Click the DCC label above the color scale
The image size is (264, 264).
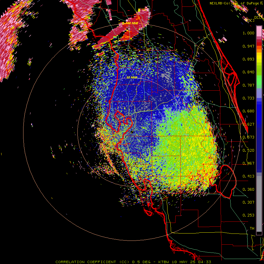tap(258, 18)
